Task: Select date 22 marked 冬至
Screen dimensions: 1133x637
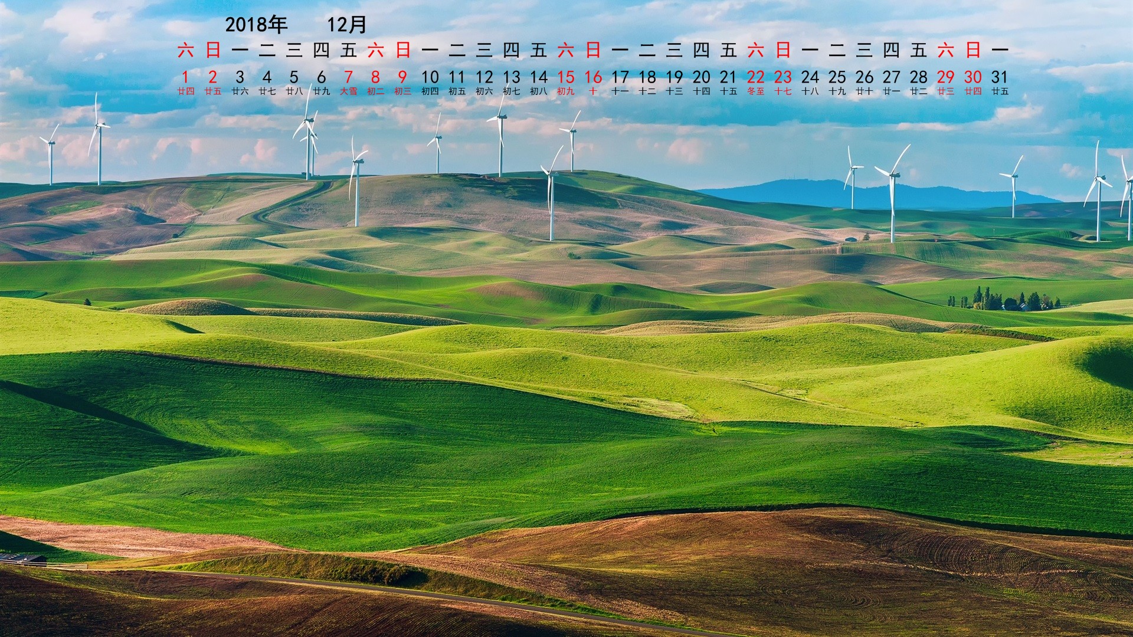Action: pyautogui.click(x=755, y=77)
